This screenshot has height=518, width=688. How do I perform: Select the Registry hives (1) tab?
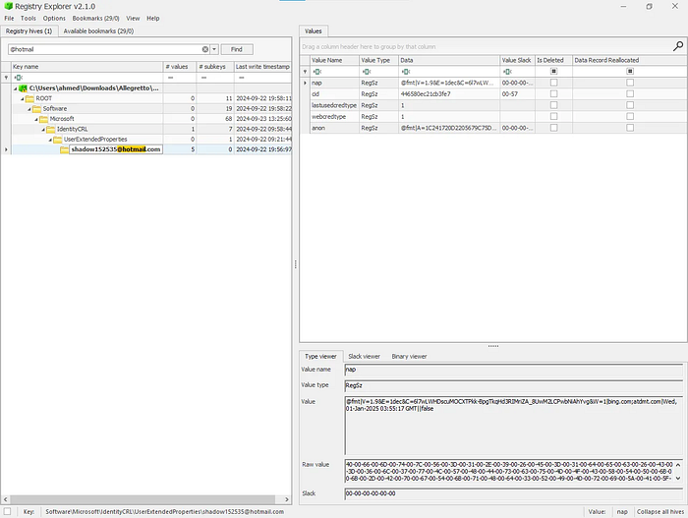point(29,31)
